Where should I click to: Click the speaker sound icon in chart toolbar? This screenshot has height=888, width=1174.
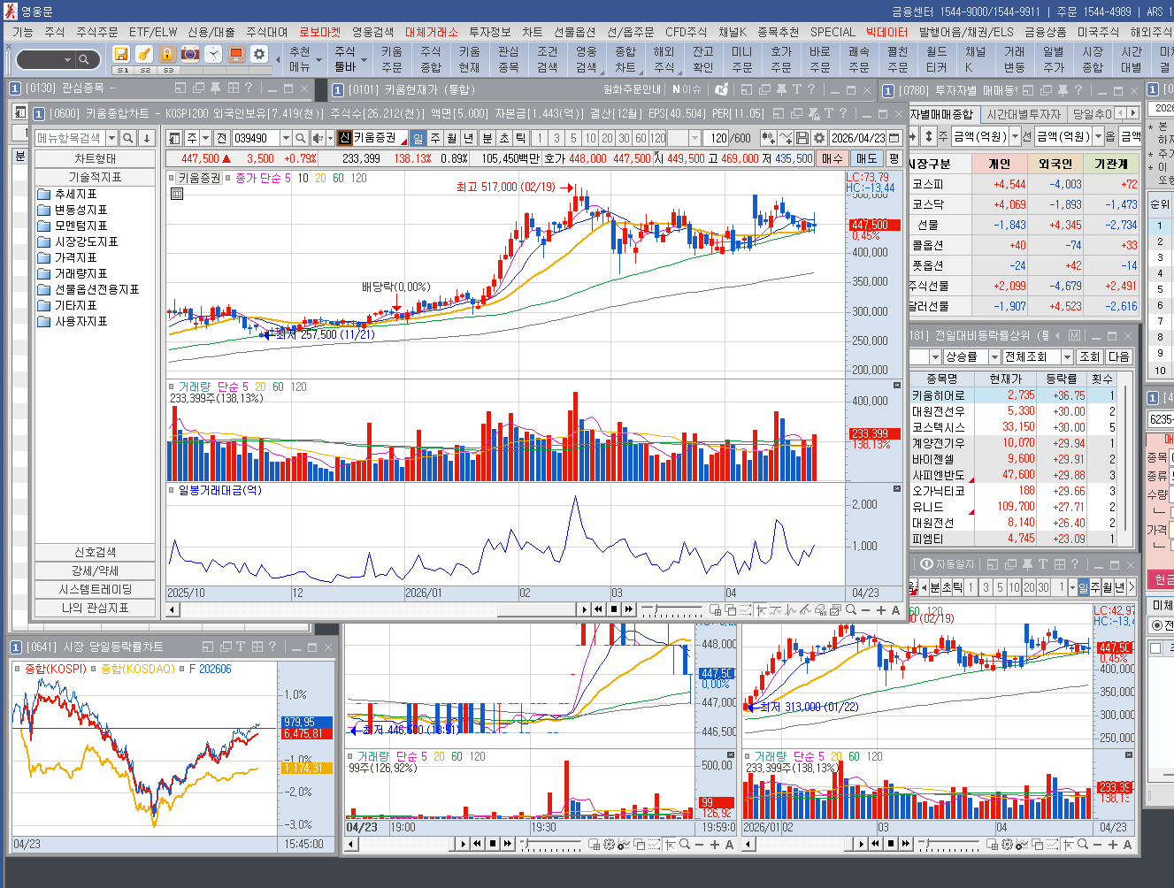coord(318,138)
